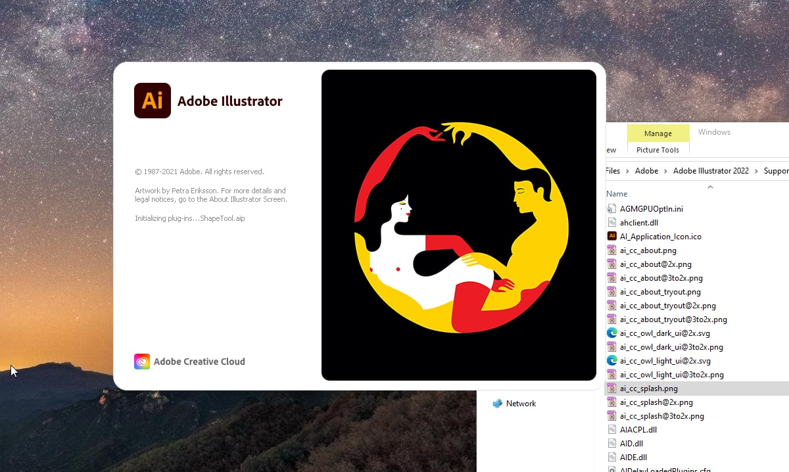Go to the Adobe folder in the breadcrumb

pos(646,171)
